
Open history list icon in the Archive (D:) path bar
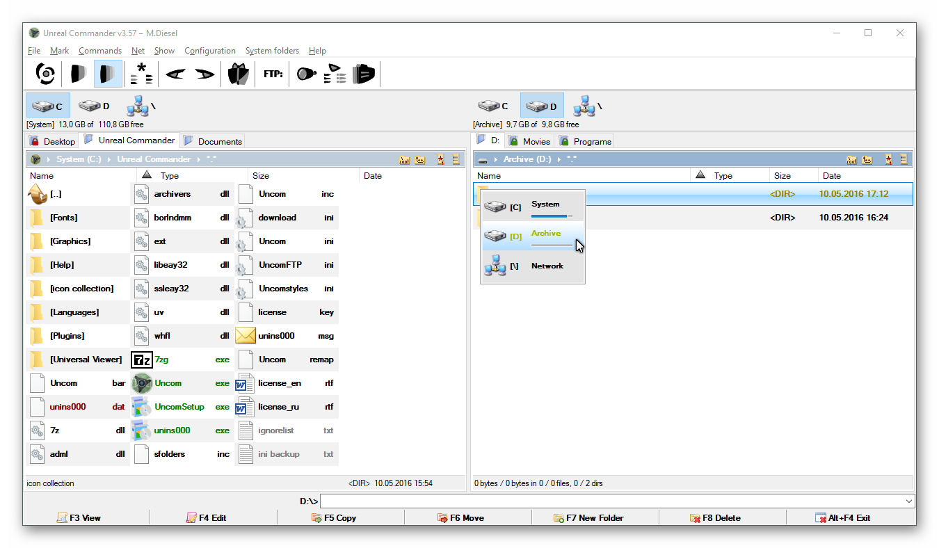[x=904, y=159]
